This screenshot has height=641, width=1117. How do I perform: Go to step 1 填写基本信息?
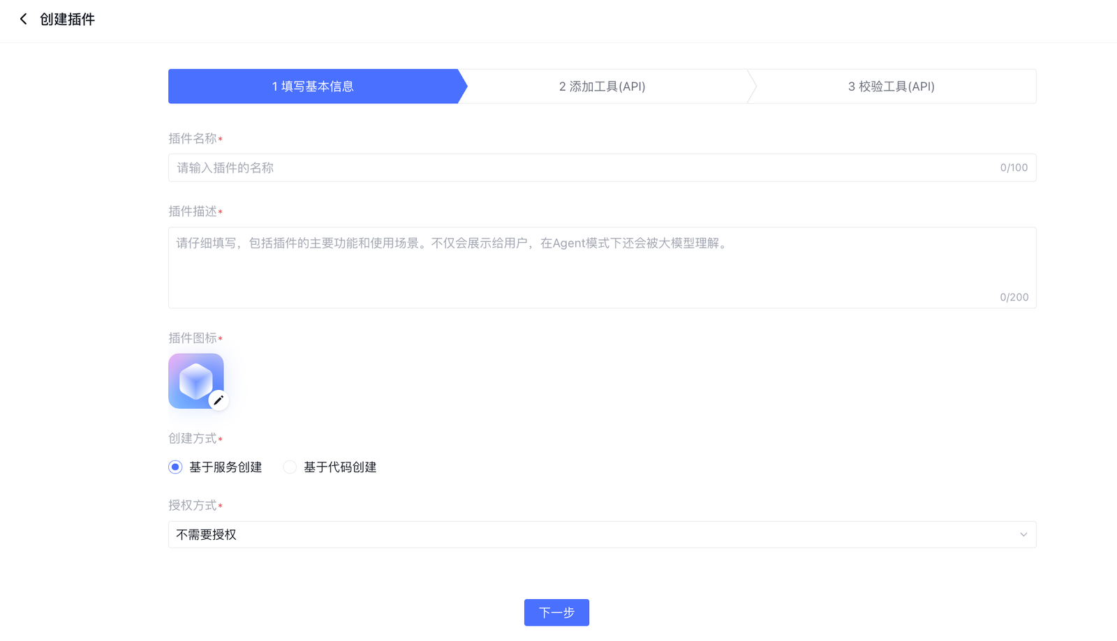pos(313,86)
